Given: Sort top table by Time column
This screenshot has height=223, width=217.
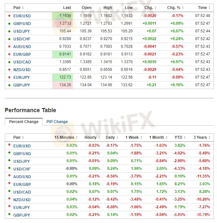Looking at the screenshot, I should [x=204, y=8].
